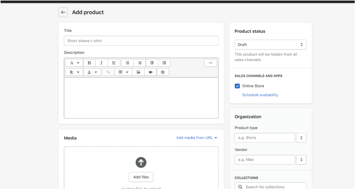Open the Add media from URL menu
Viewport: 357px width, 190px height.
point(197,138)
